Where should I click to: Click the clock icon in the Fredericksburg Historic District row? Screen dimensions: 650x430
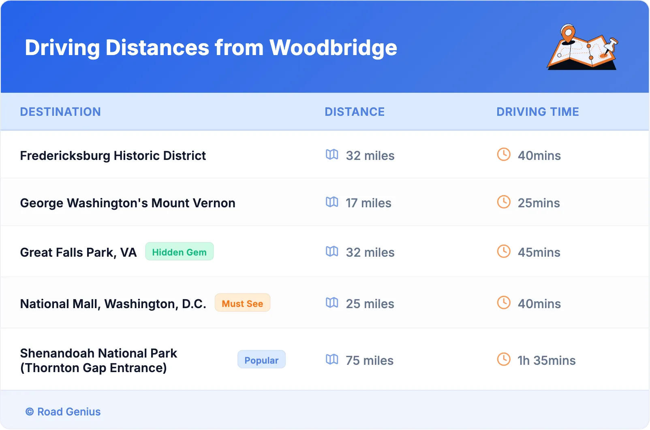[x=504, y=155]
